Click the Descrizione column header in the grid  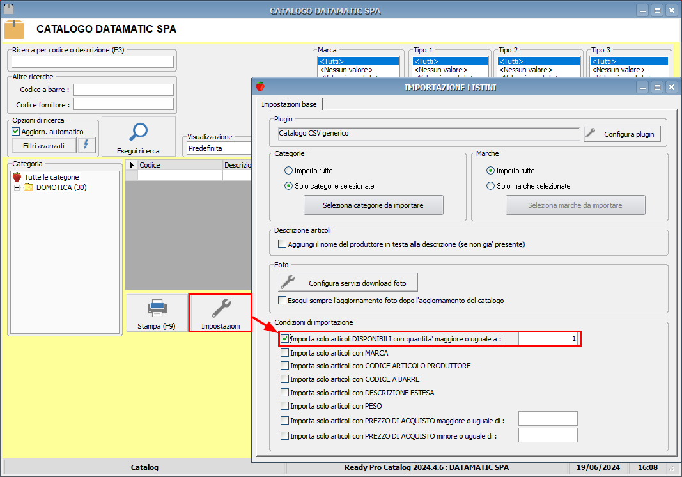[238, 165]
